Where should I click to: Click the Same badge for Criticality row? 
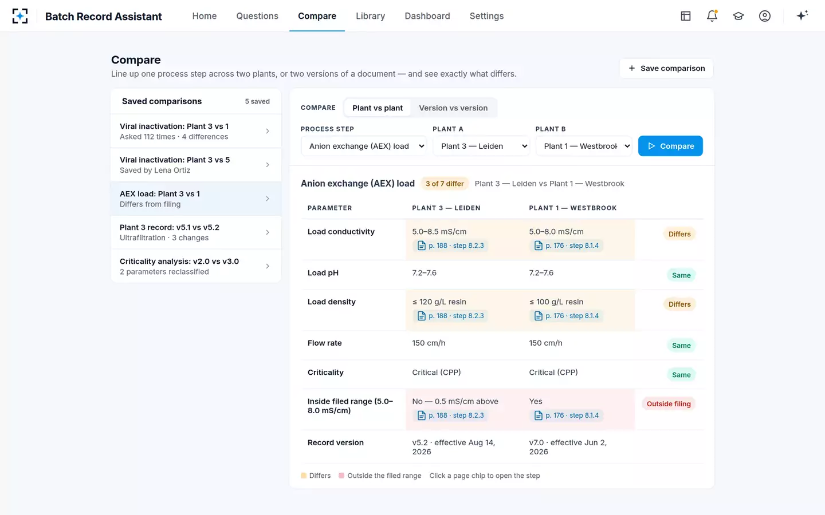click(681, 375)
